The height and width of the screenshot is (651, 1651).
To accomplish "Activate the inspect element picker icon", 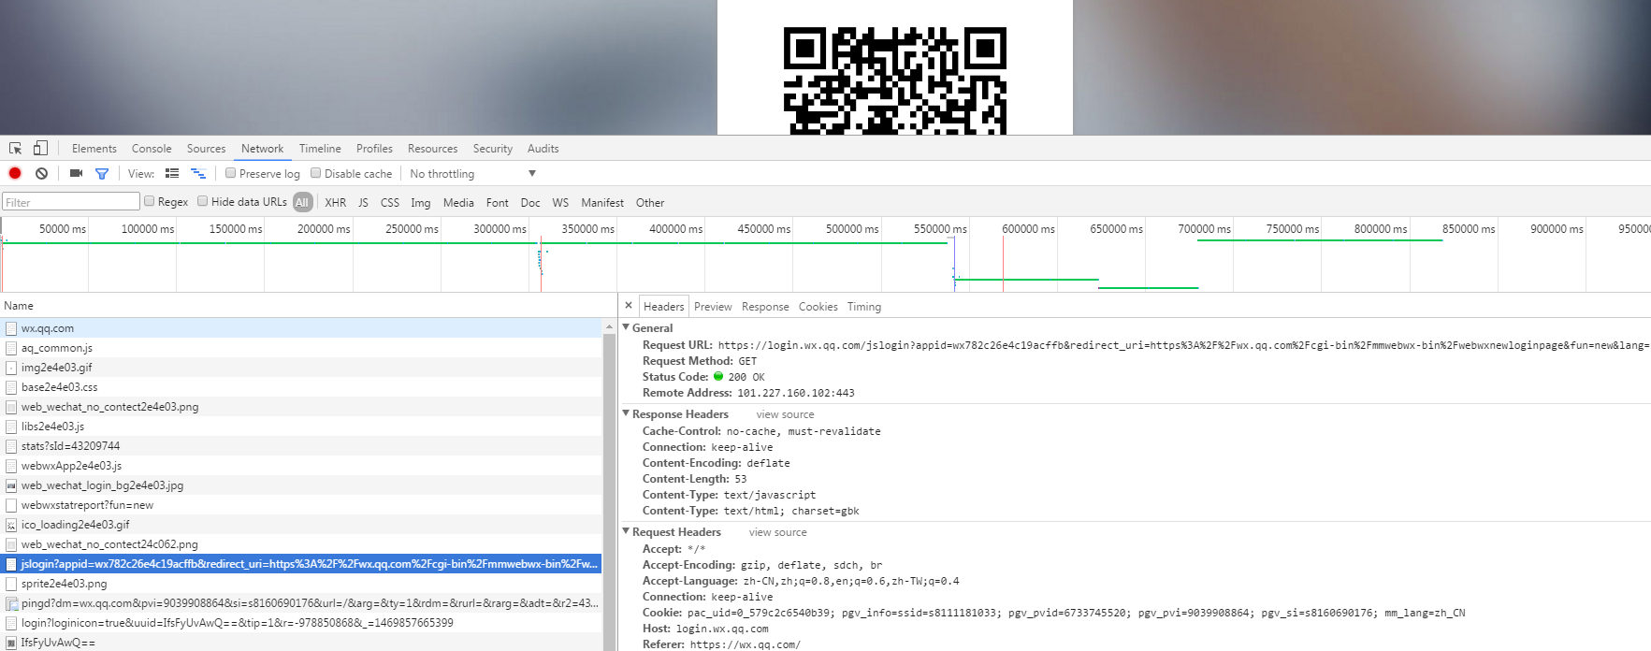I will (x=15, y=149).
